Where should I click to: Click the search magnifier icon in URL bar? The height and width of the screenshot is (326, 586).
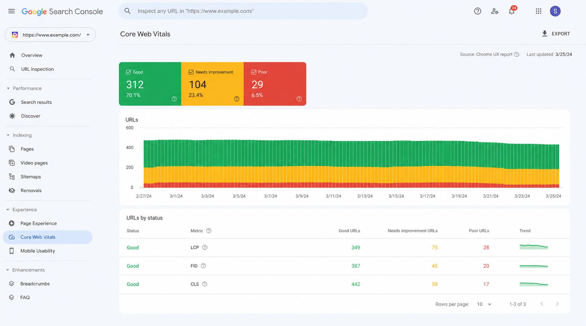point(128,11)
